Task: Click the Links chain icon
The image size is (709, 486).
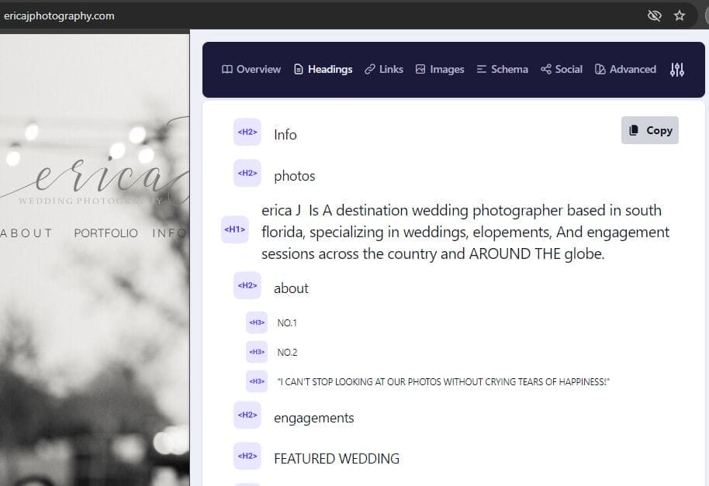Action: pyautogui.click(x=370, y=69)
